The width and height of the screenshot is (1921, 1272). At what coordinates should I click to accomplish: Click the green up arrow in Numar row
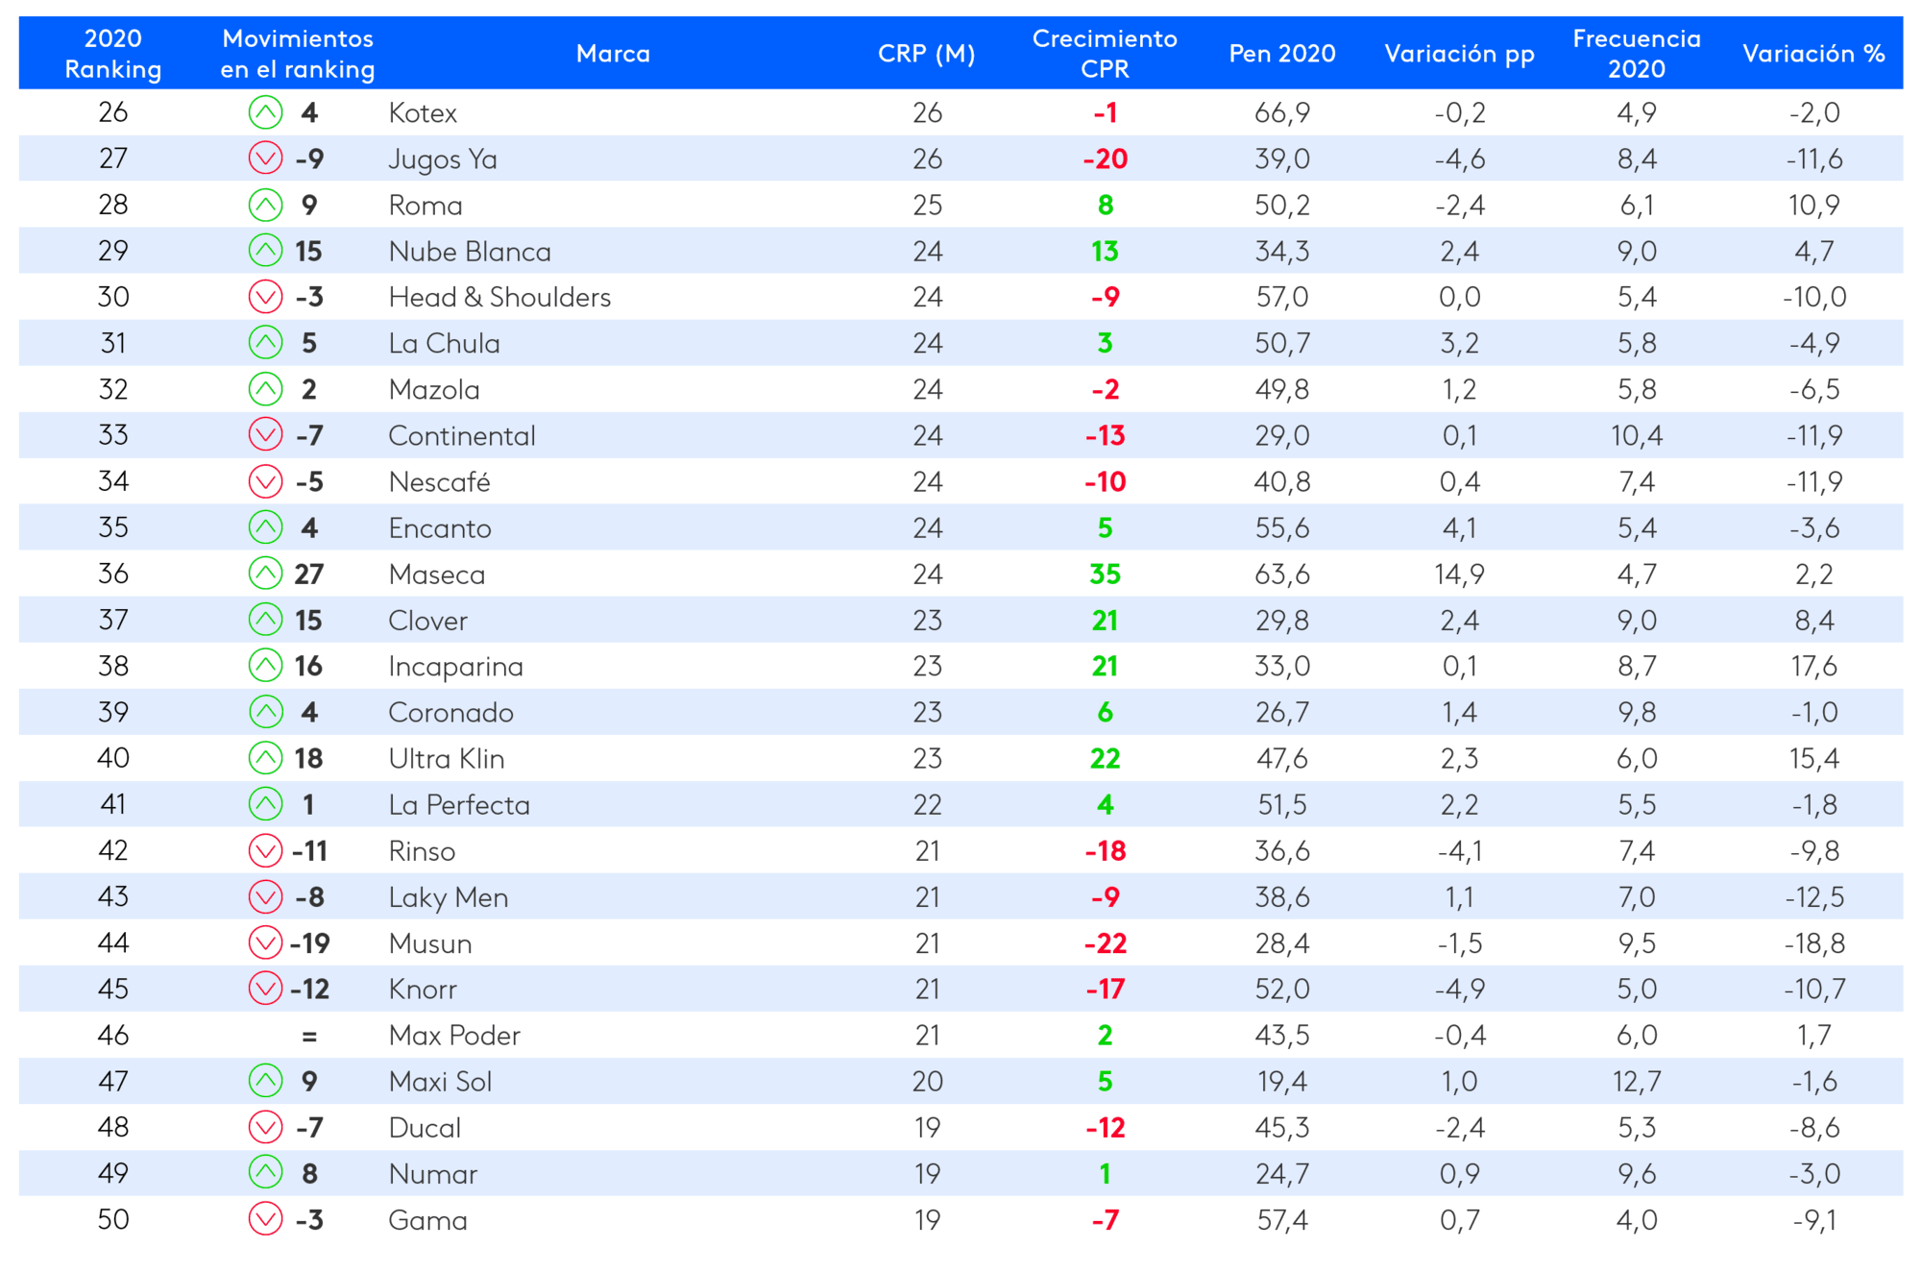point(265,1173)
